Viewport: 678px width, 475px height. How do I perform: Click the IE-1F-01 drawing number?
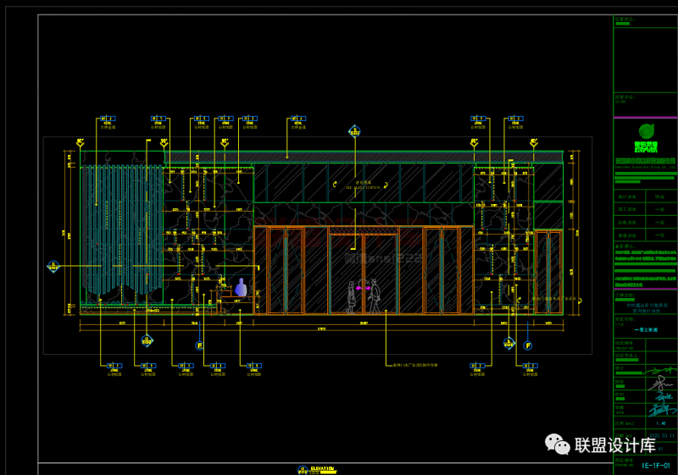click(x=655, y=465)
